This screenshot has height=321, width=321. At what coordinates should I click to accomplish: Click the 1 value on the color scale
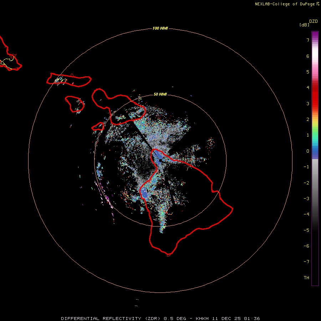(x=308, y=135)
